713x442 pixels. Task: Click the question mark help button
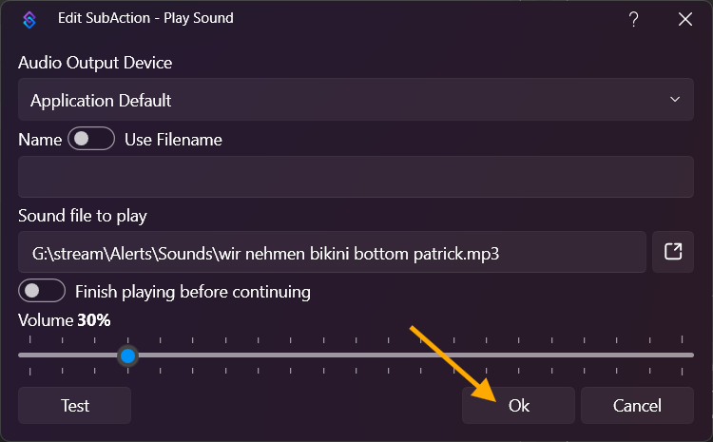pos(634,18)
